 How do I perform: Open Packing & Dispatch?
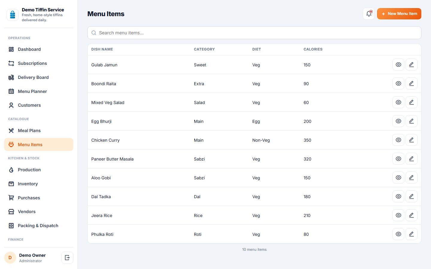[x=39, y=226]
